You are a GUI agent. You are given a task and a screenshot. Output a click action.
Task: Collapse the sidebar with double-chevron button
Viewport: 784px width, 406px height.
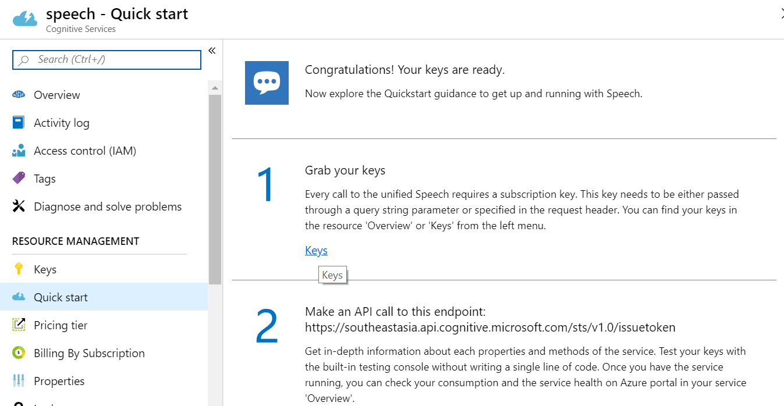click(x=212, y=51)
